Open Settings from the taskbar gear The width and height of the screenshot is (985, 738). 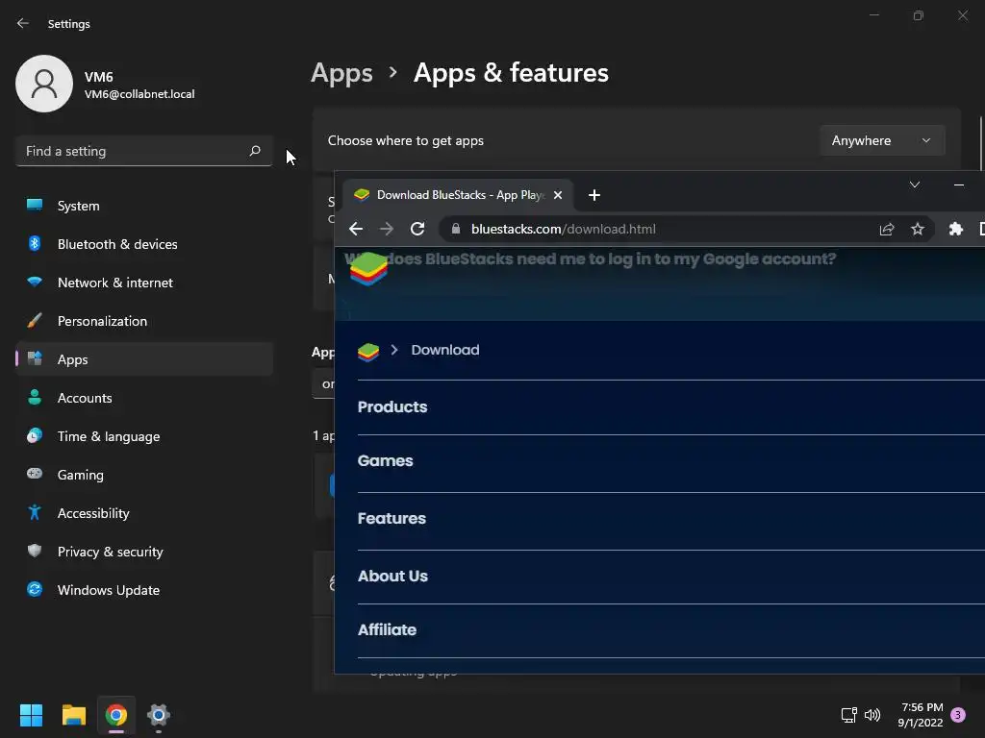(159, 715)
